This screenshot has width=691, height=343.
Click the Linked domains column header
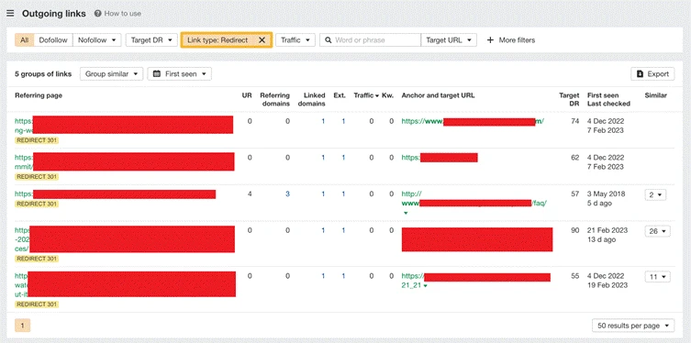[312, 100]
